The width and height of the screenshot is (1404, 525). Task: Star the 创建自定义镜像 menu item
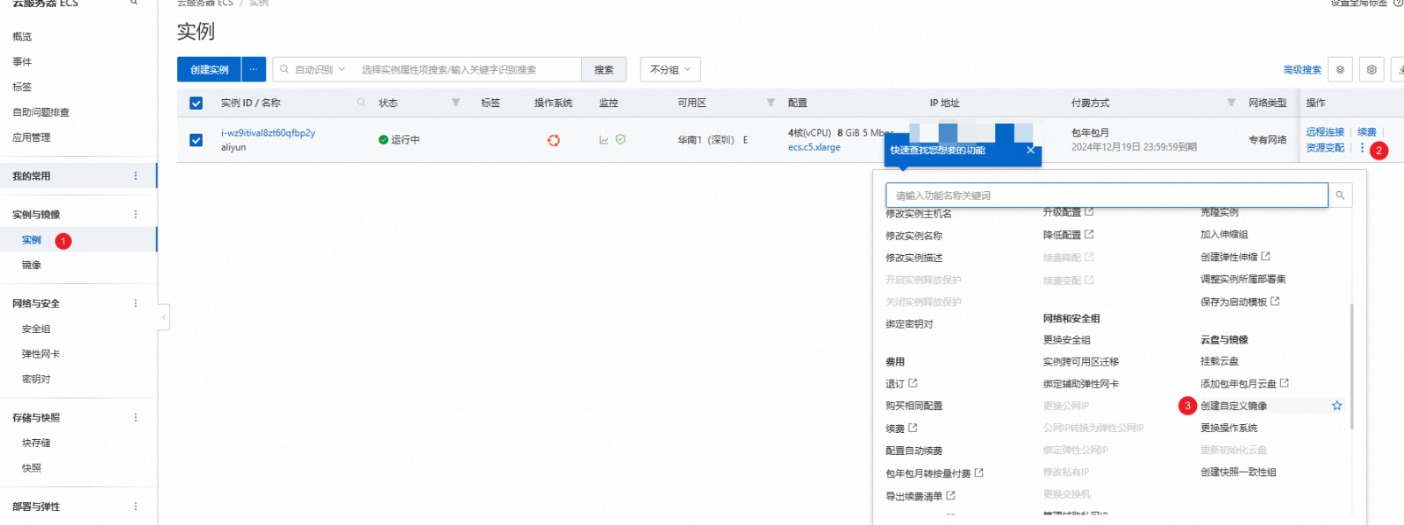coord(1336,406)
